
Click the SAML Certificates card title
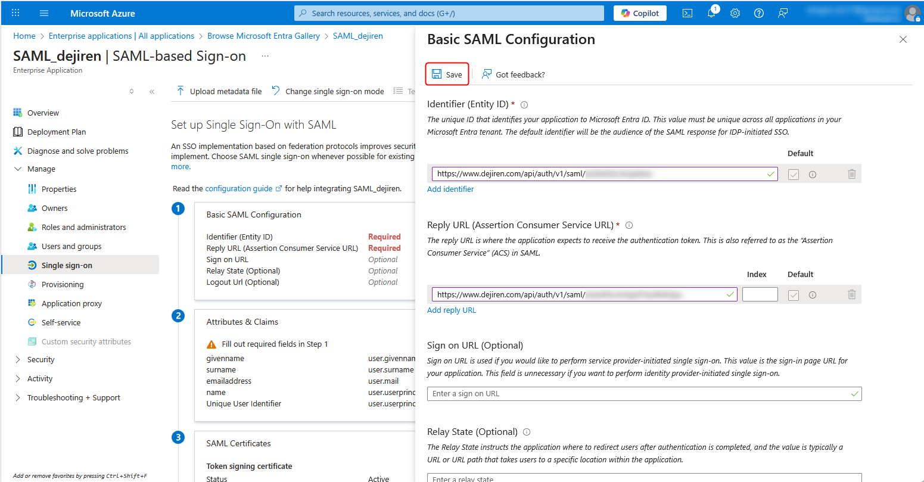(x=238, y=443)
